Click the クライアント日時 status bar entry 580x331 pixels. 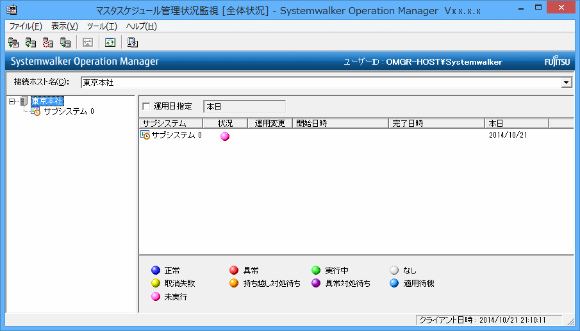click(489, 320)
